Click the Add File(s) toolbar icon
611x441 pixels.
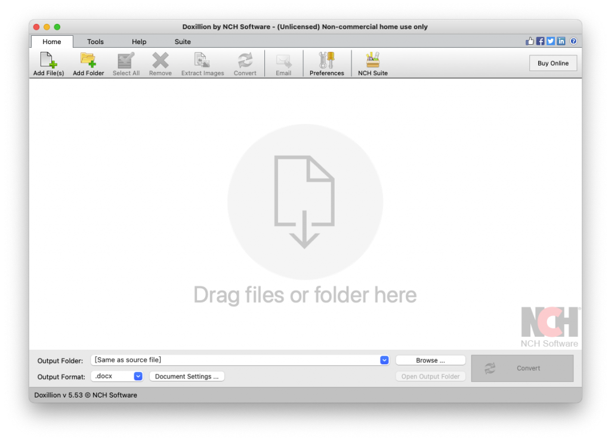[48, 64]
